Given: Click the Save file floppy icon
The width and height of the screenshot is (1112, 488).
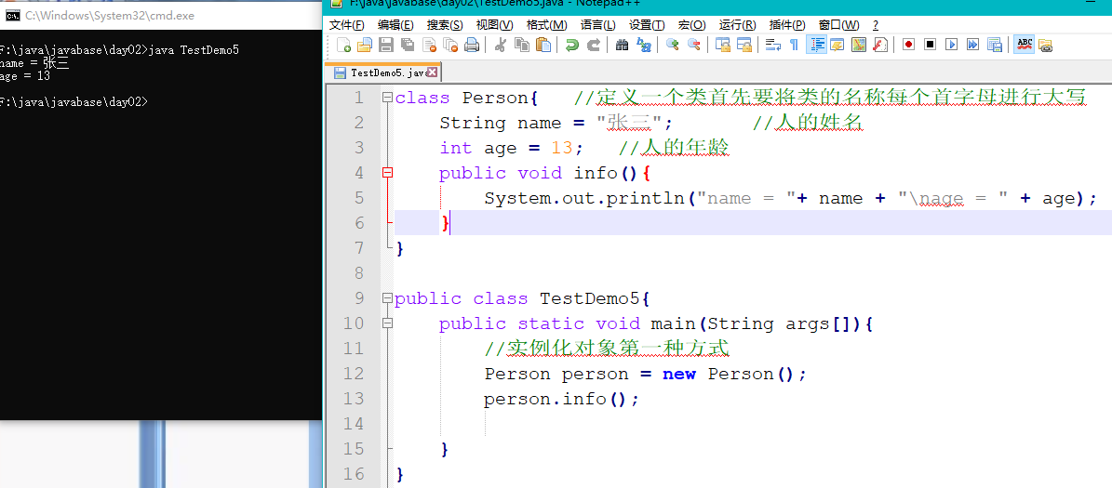Looking at the screenshot, I should (x=386, y=46).
